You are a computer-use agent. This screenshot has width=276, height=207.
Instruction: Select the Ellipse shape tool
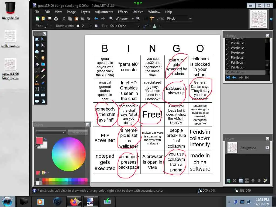[37, 101]
